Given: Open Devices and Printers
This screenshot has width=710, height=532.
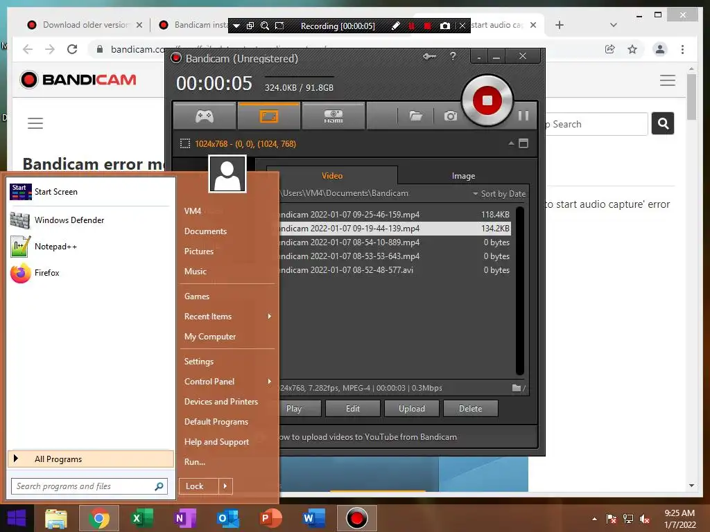Looking at the screenshot, I should coord(221,402).
